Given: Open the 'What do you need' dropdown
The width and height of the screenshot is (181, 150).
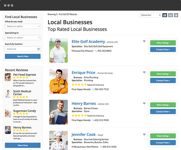Looking at the screenshot, I should coord(23,26).
